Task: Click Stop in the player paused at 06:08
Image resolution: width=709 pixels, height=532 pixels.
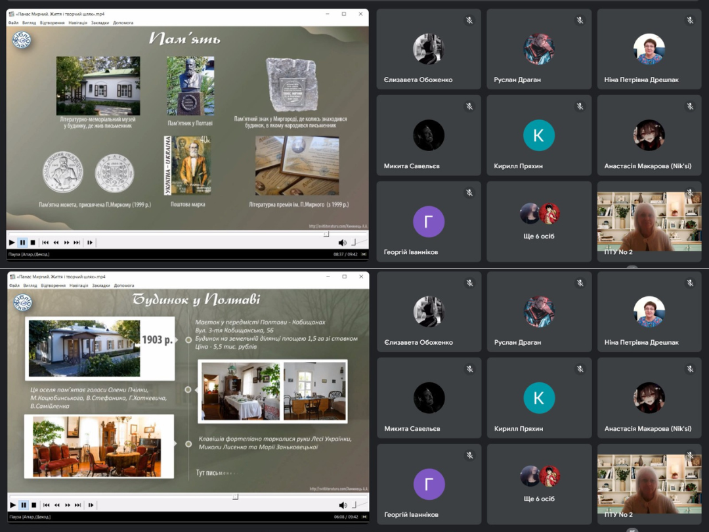Action: click(34, 505)
